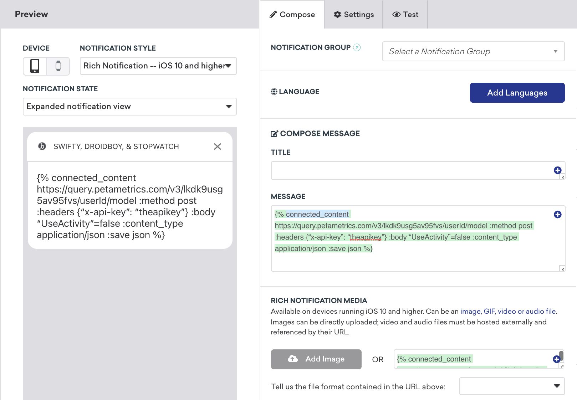Viewport: 577px width, 400px height.
Task: Expand the Notification State dropdown
Action: coord(129,107)
